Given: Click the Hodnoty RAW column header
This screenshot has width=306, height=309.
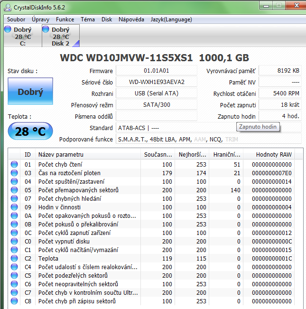Looking at the screenshot, I should (x=269, y=155).
